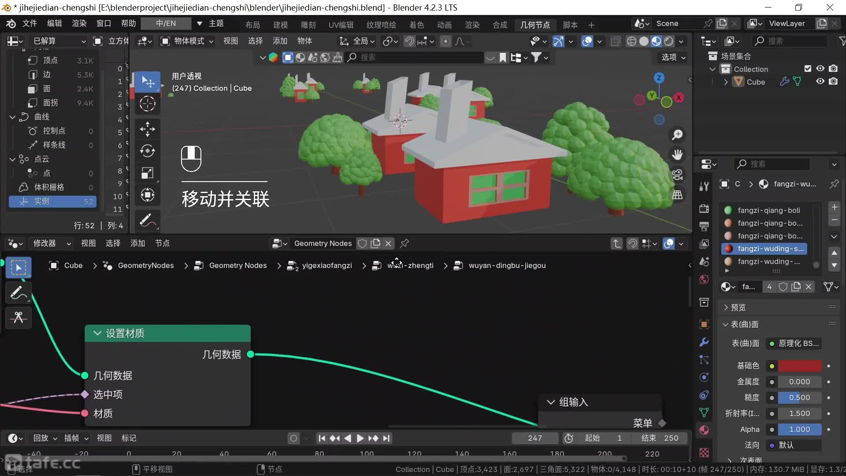The height and width of the screenshot is (476, 846).
Task: Expand the 预览 panel in material properties
Action: [x=738, y=307]
